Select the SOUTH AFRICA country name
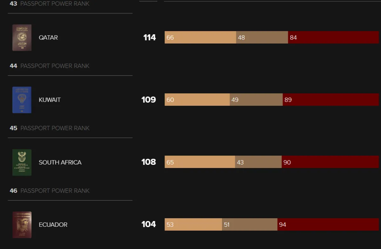Screen dimensions: 381x249 point(60,162)
